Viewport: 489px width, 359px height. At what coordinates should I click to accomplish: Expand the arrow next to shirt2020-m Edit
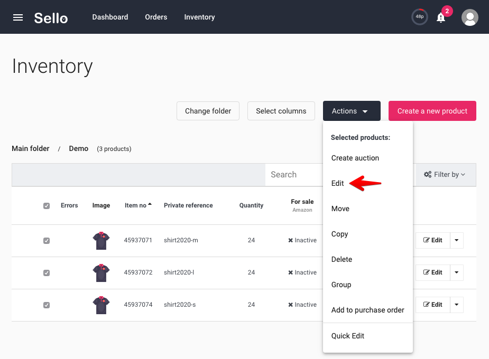(457, 240)
